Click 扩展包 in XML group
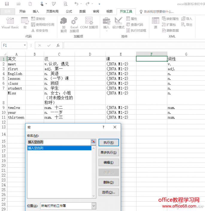205x211 pixels. point(169,25)
